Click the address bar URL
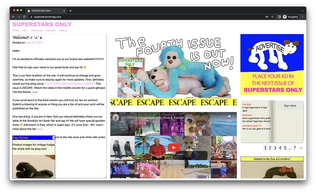Image resolution: width=316 pixels, height=193 pixels. coord(48,17)
